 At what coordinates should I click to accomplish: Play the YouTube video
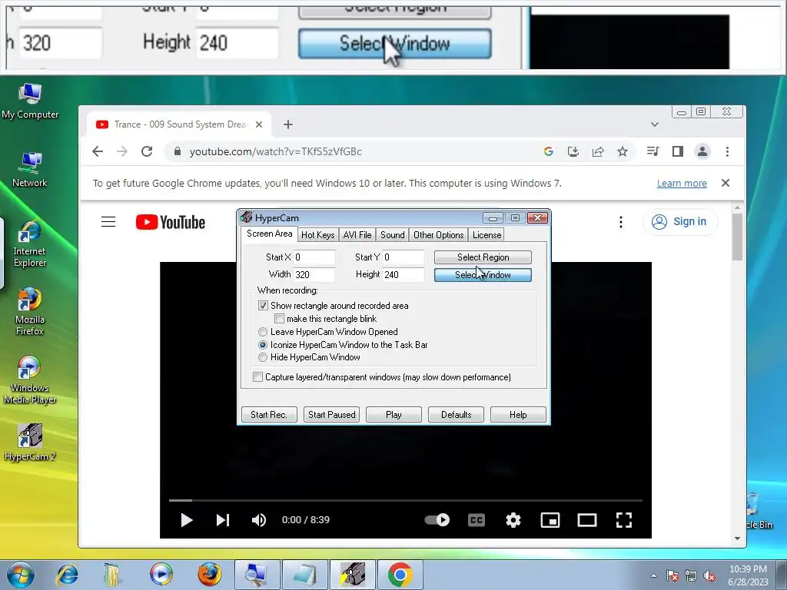(x=187, y=520)
